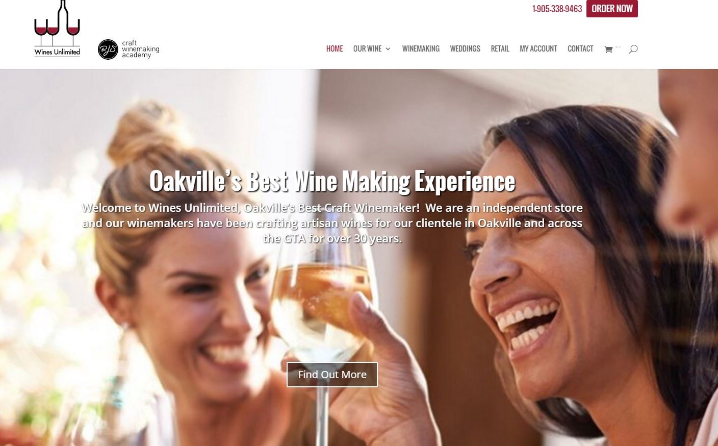Expand the Our Wine dropdown chevron
The height and width of the screenshot is (446, 718).
[388, 49]
